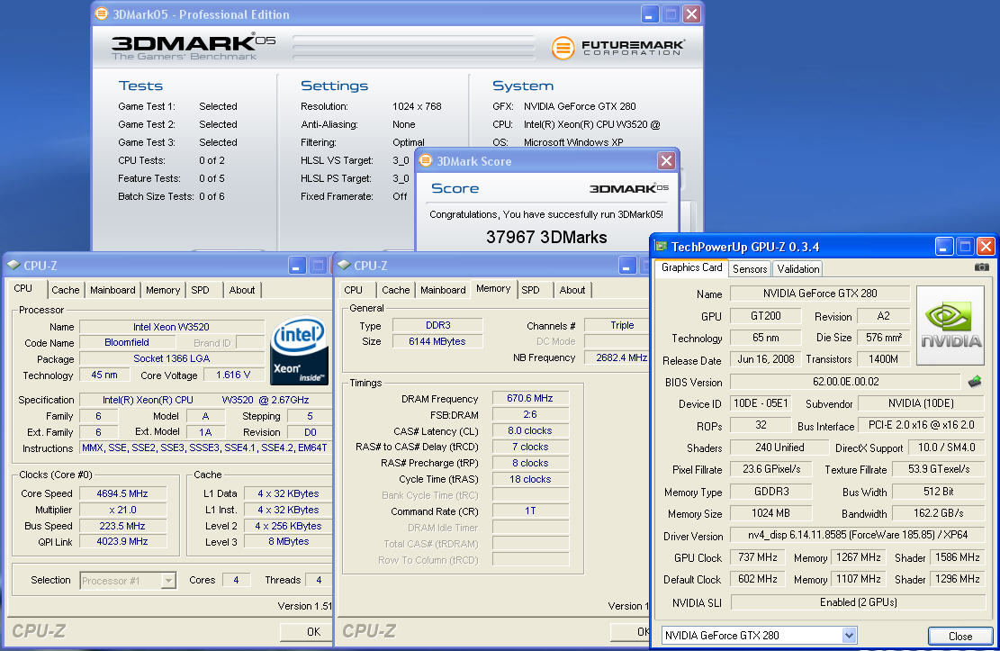Click the GPU-Z title bar app icon
The width and height of the screenshot is (1000, 651).
pos(662,247)
